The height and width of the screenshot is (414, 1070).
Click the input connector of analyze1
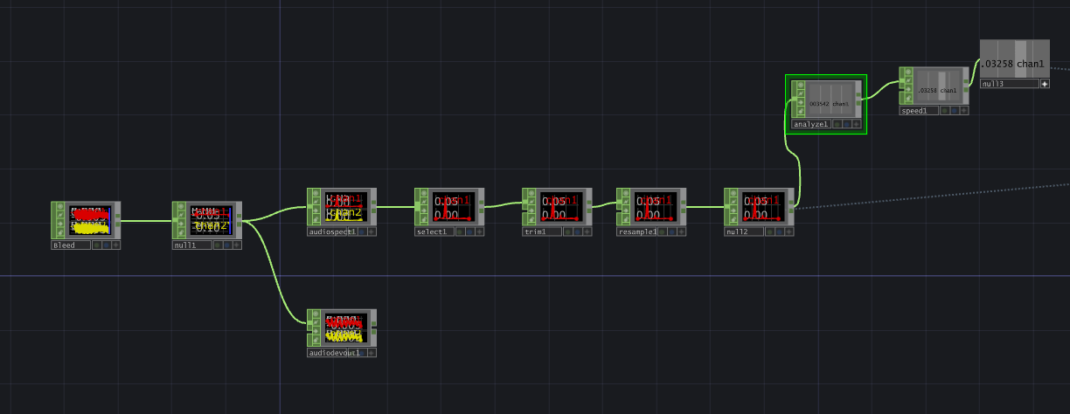[794, 100]
